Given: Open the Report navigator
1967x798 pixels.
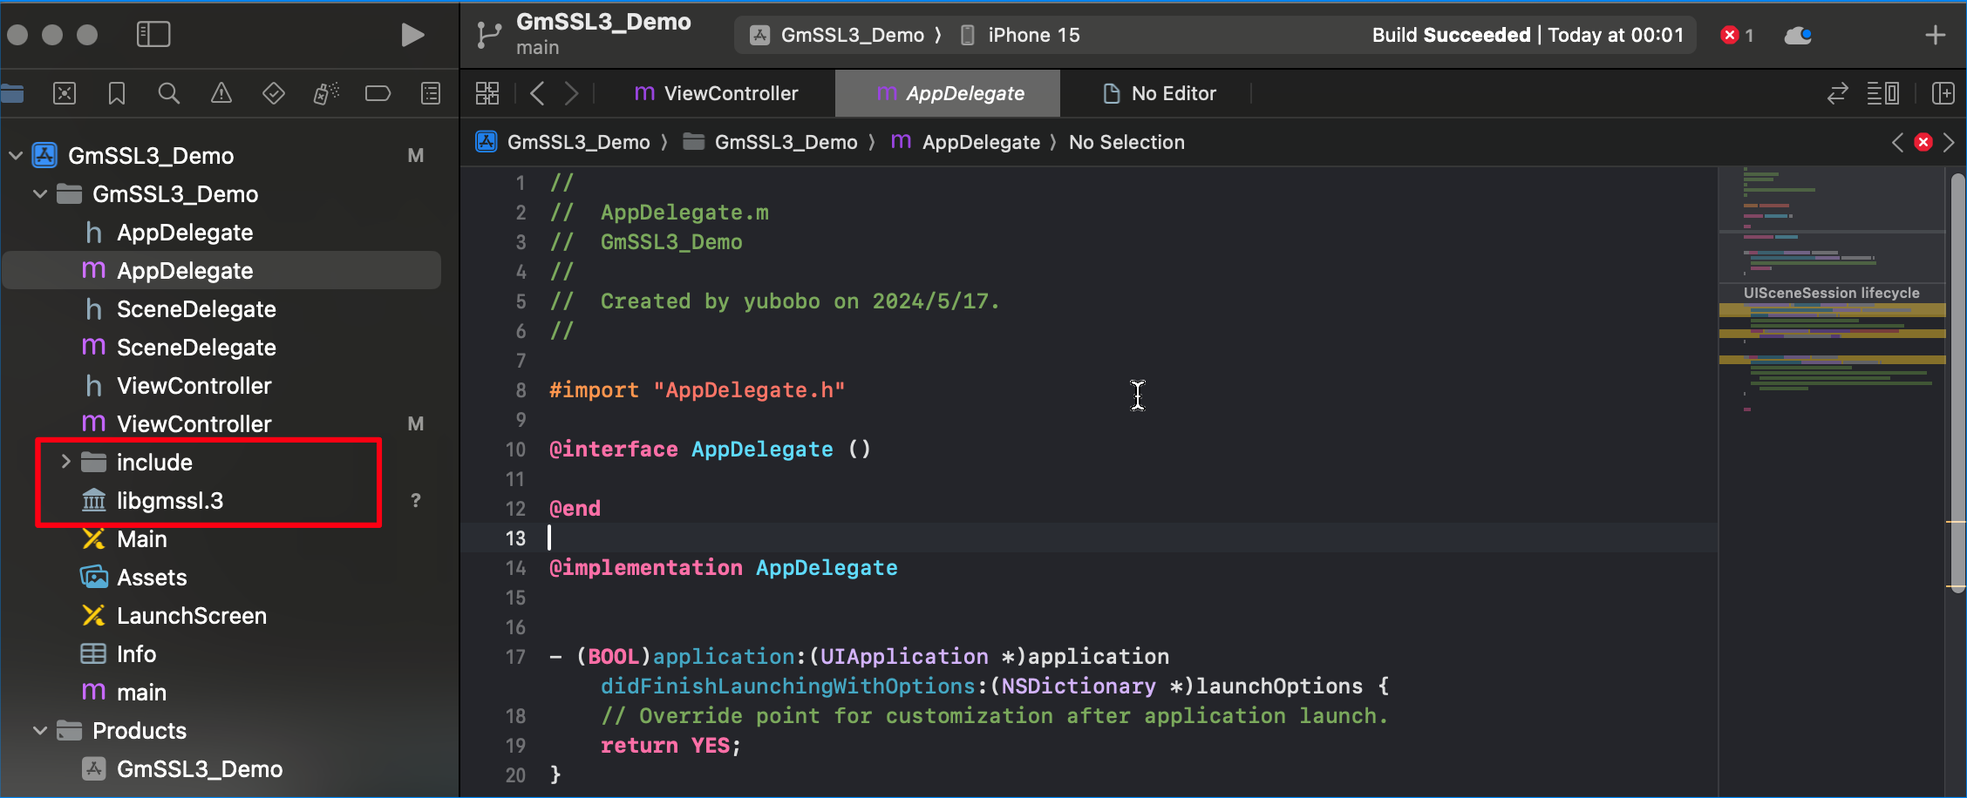Looking at the screenshot, I should (x=431, y=93).
